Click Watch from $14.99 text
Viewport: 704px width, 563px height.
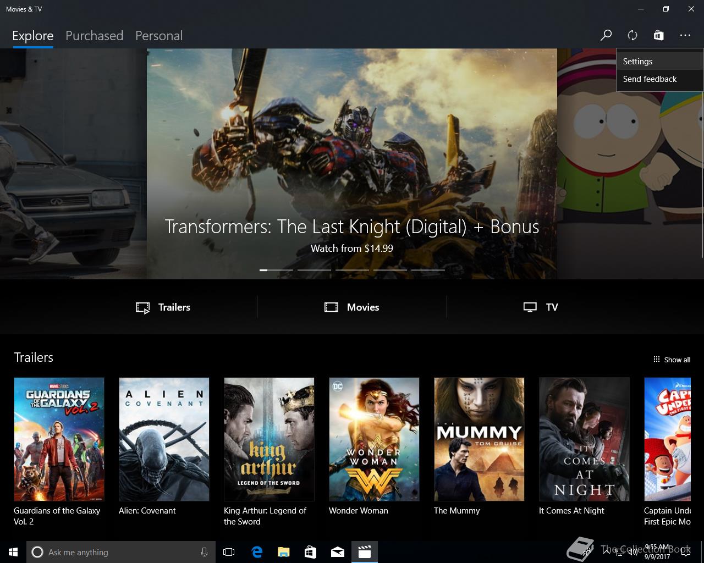[x=352, y=249]
